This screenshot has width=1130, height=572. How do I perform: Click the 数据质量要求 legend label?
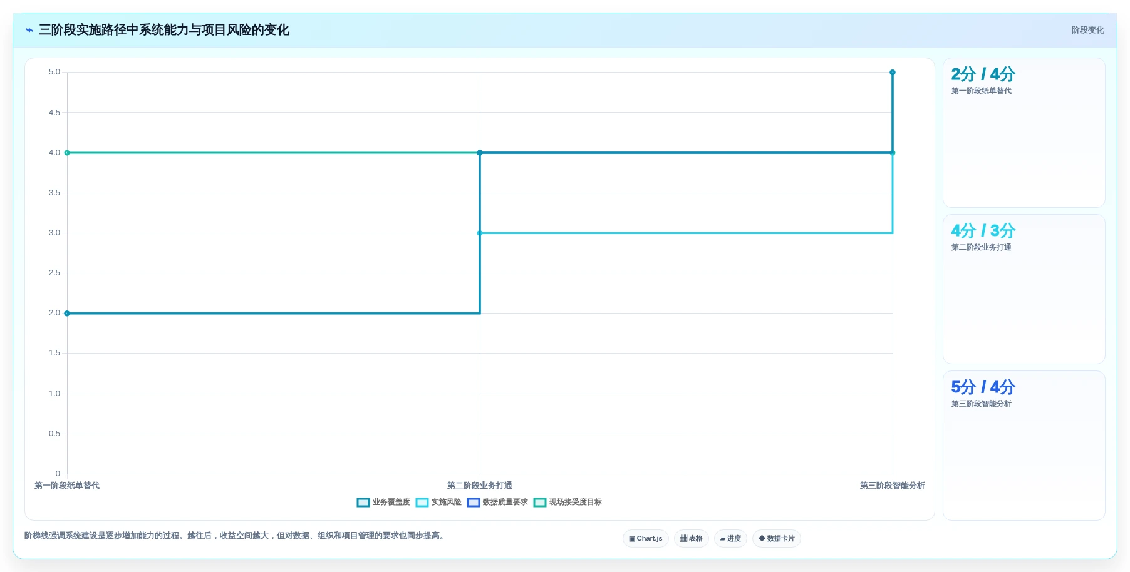point(505,503)
